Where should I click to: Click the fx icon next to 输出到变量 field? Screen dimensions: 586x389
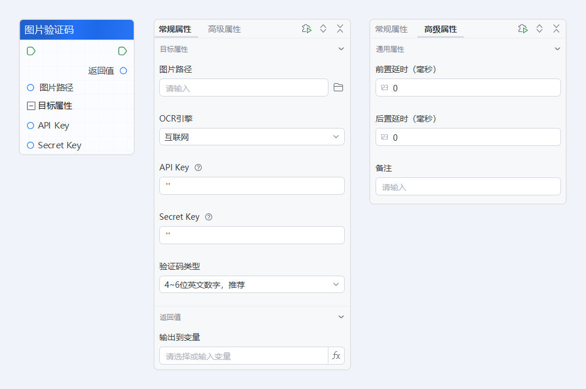tap(336, 355)
